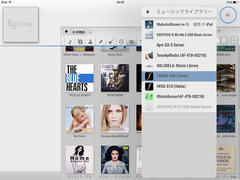Tap the ESOTERIC now-playing artwork
The width and height of the screenshot is (240, 180).
coord(20,25)
